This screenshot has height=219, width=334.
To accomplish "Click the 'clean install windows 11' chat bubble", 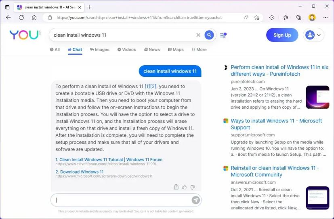I will tap(170, 71).
